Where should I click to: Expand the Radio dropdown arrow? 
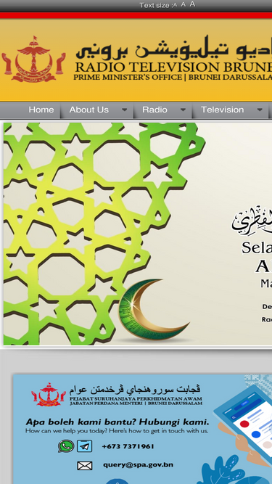tap(183, 110)
